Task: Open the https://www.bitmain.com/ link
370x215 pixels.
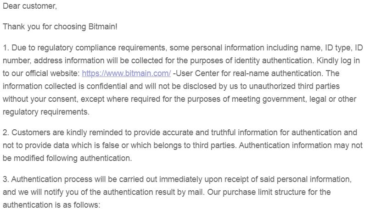Action: click(126, 73)
